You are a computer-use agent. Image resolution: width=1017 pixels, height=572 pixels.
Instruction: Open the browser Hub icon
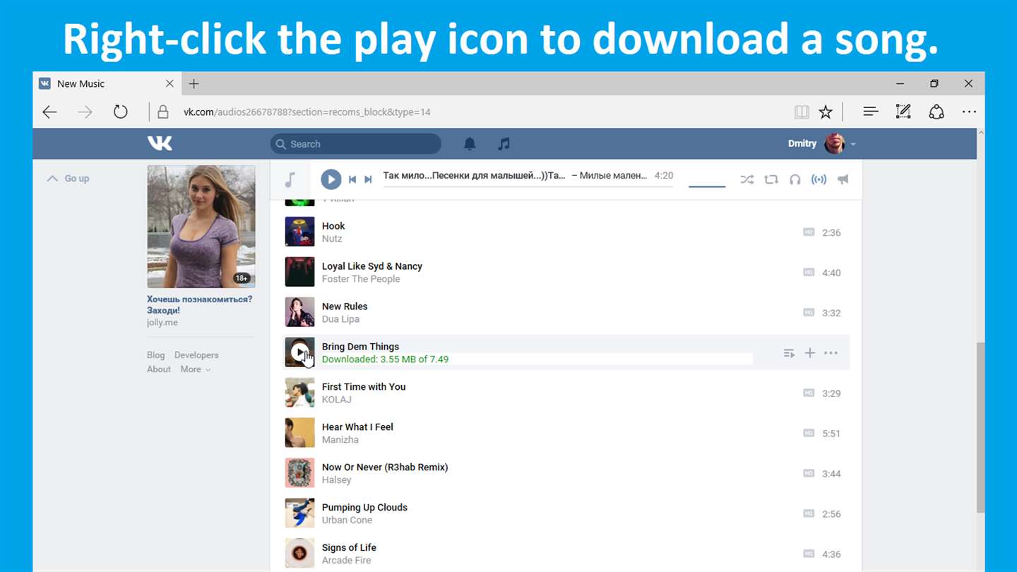870,112
